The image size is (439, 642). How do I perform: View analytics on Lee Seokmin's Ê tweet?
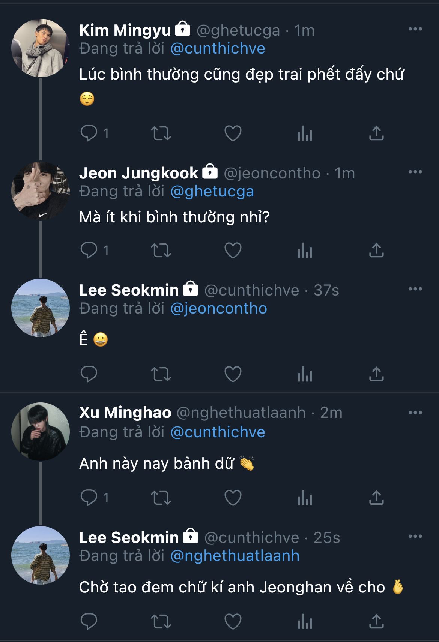pos(305,374)
